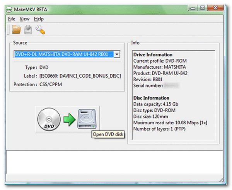Expand the source drive dropdown arrow
The width and height of the screenshot is (232, 190).
coord(117,54)
